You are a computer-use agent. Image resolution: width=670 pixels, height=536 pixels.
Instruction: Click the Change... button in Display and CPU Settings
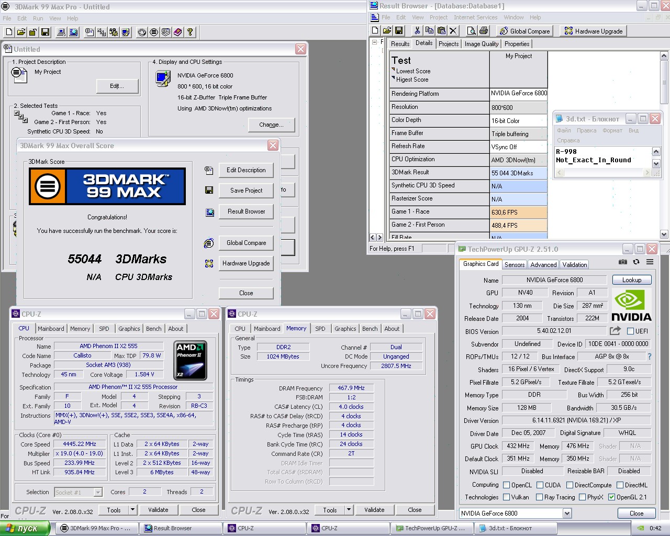point(271,125)
